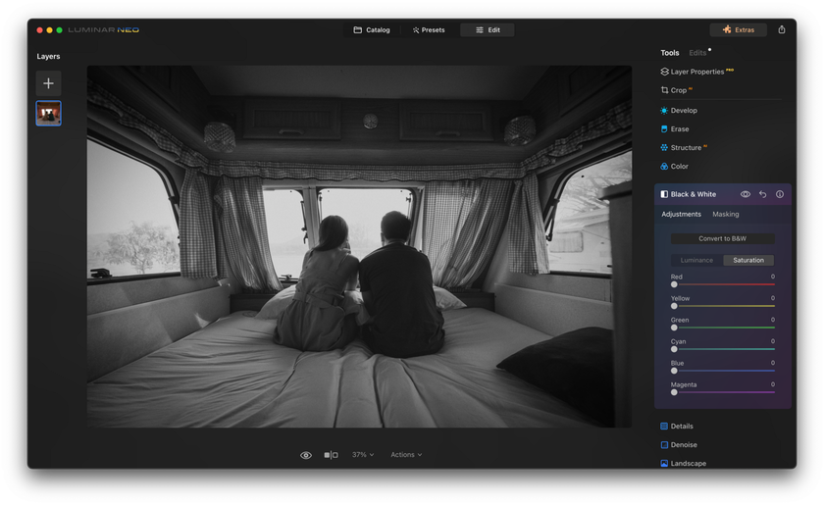Image resolution: width=824 pixels, height=505 pixels.
Task: Adjust the Green saturation slider
Action: click(x=724, y=328)
